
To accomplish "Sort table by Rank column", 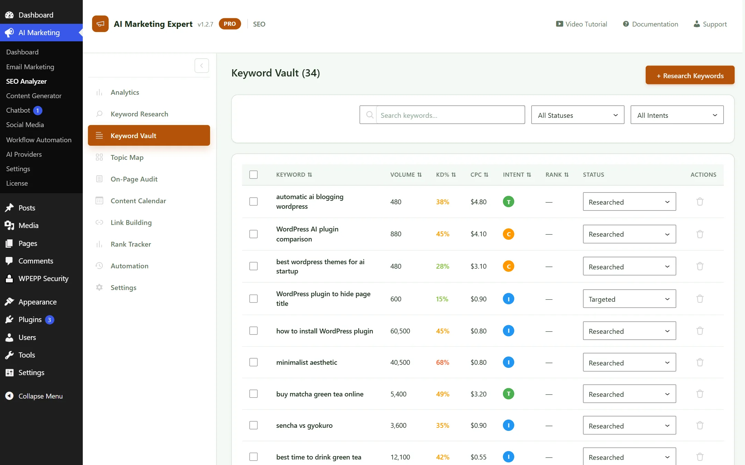I will pyautogui.click(x=557, y=175).
